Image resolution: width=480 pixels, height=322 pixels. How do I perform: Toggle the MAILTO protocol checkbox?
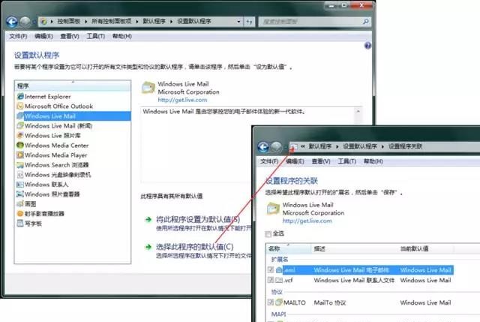tap(271, 302)
